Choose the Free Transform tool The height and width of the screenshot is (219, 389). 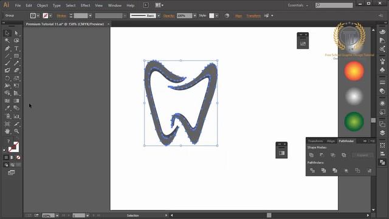click(16, 86)
